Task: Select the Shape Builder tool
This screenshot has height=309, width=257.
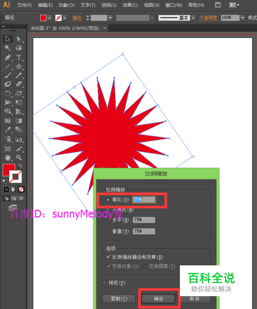Action: click(x=8, y=111)
